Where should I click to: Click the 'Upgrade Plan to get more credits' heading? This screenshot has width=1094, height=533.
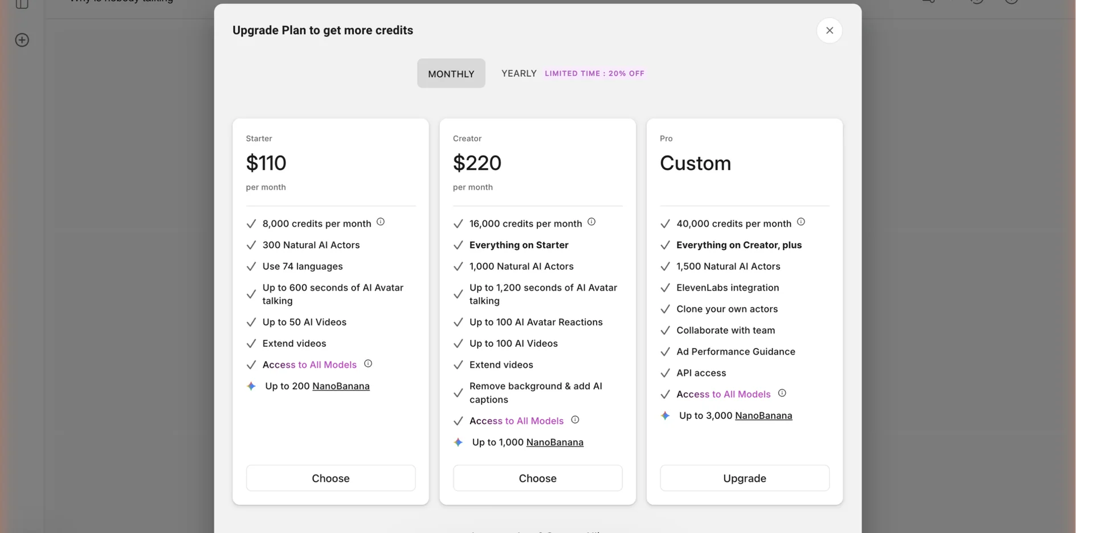tap(323, 30)
